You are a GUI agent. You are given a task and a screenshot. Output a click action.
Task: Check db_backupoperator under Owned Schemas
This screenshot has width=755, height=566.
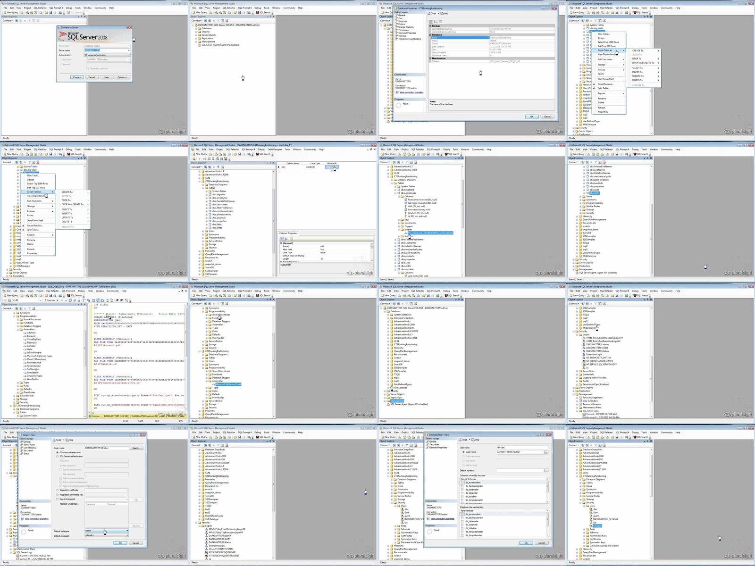point(462,486)
